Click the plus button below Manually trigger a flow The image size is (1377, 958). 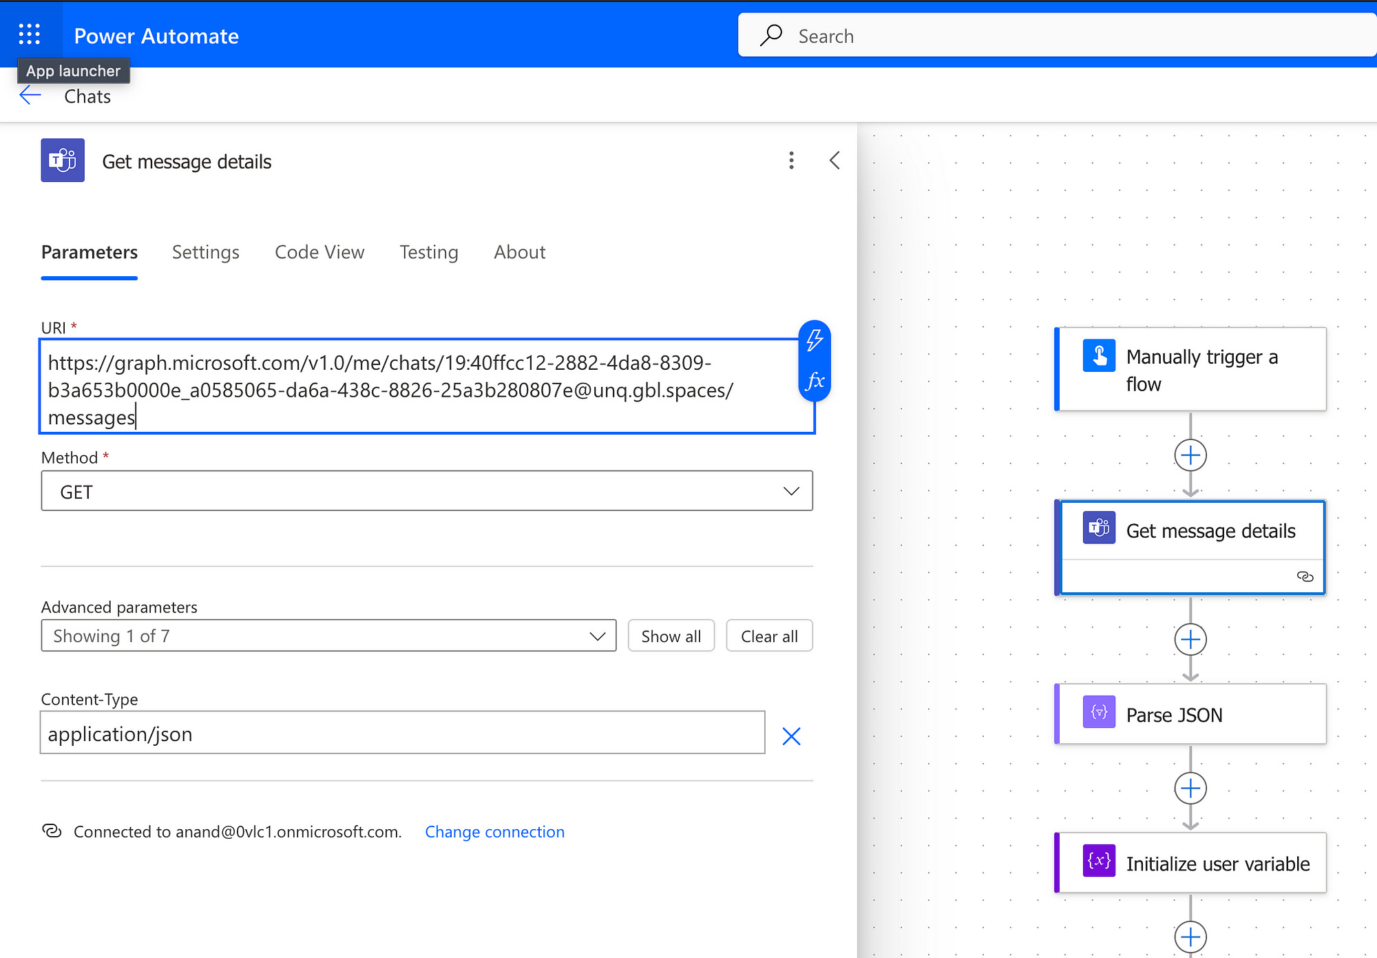(1190, 455)
